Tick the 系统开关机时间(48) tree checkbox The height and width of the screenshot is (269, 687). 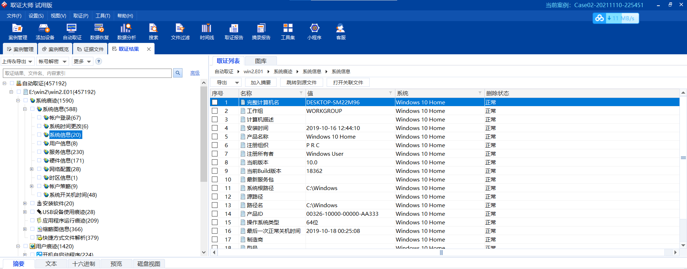[x=39, y=195]
